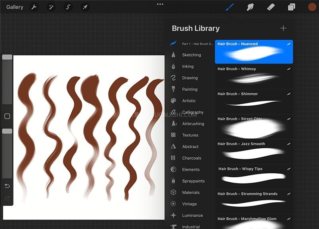The height and width of the screenshot is (229, 319).
Task: Open the Vintage brush category
Action: (189, 204)
